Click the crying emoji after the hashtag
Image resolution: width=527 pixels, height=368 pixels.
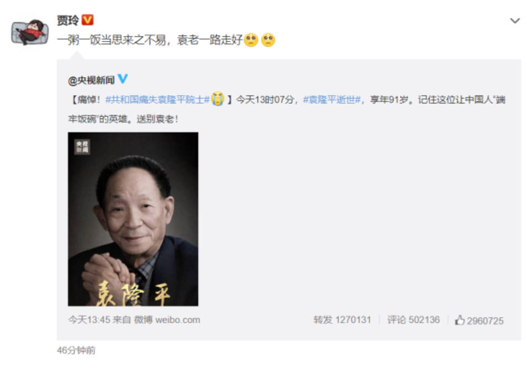[x=218, y=99]
